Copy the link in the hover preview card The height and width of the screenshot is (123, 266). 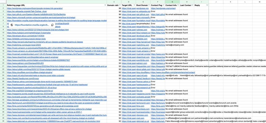point(52,25)
